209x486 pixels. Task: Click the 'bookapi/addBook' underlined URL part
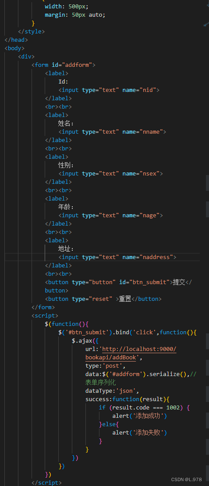click(x=111, y=358)
